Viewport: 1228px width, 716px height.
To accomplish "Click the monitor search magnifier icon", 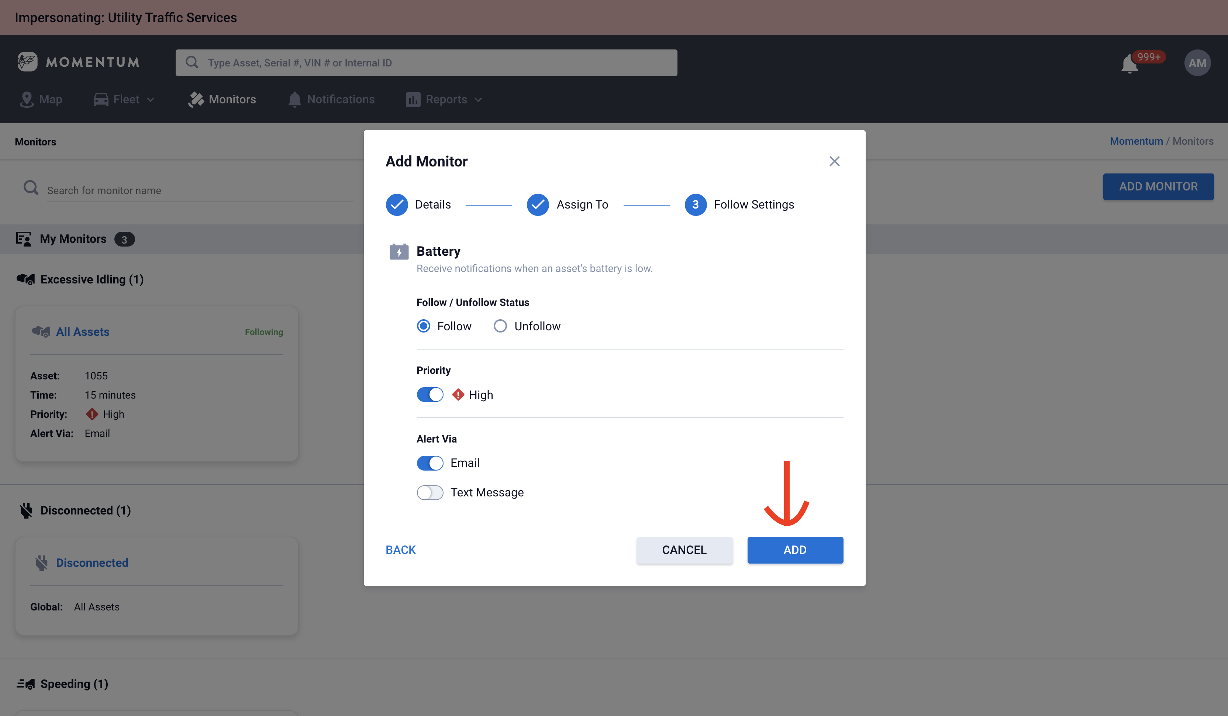I will click(x=31, y=187).
